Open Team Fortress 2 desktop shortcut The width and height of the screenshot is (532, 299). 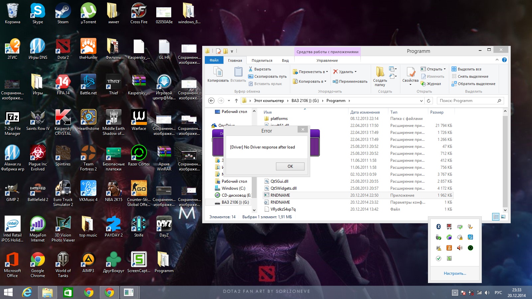coord(88,158)
